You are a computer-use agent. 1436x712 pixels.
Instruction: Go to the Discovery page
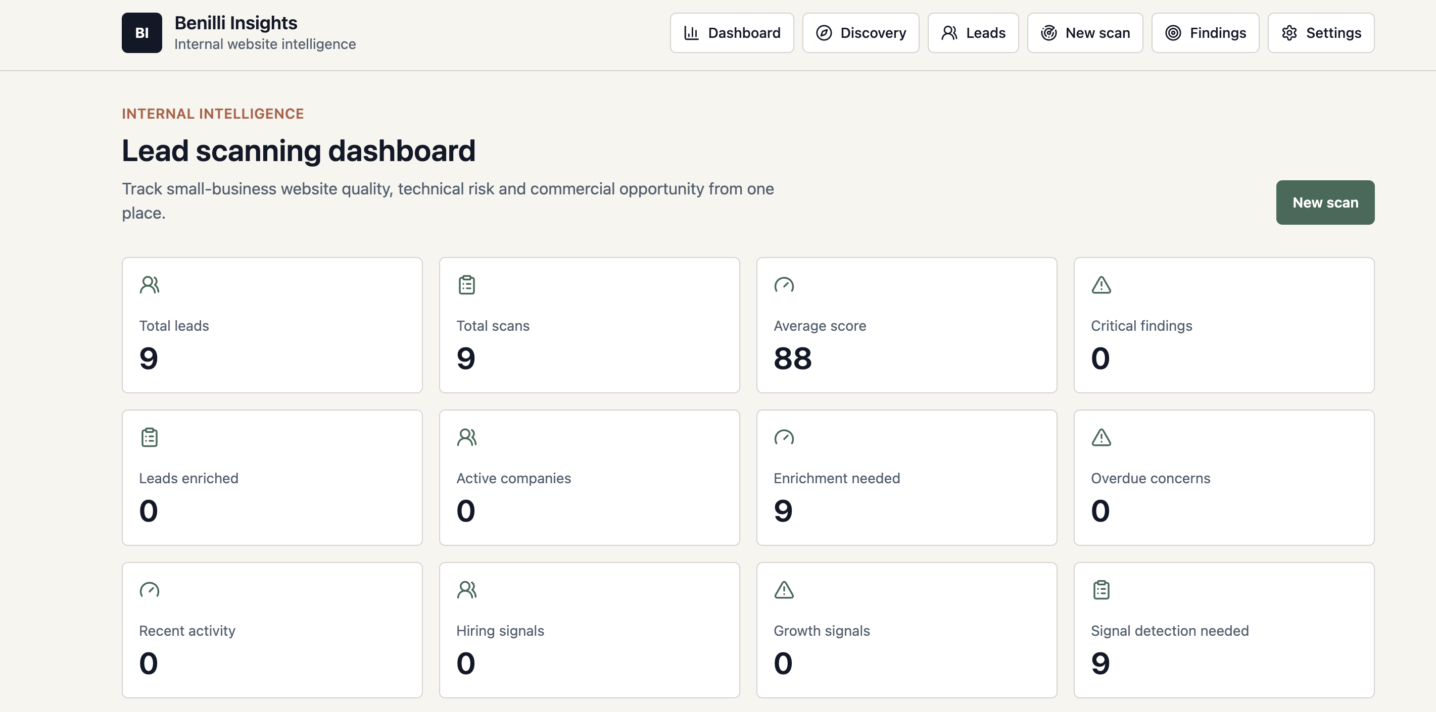(860, 33)
